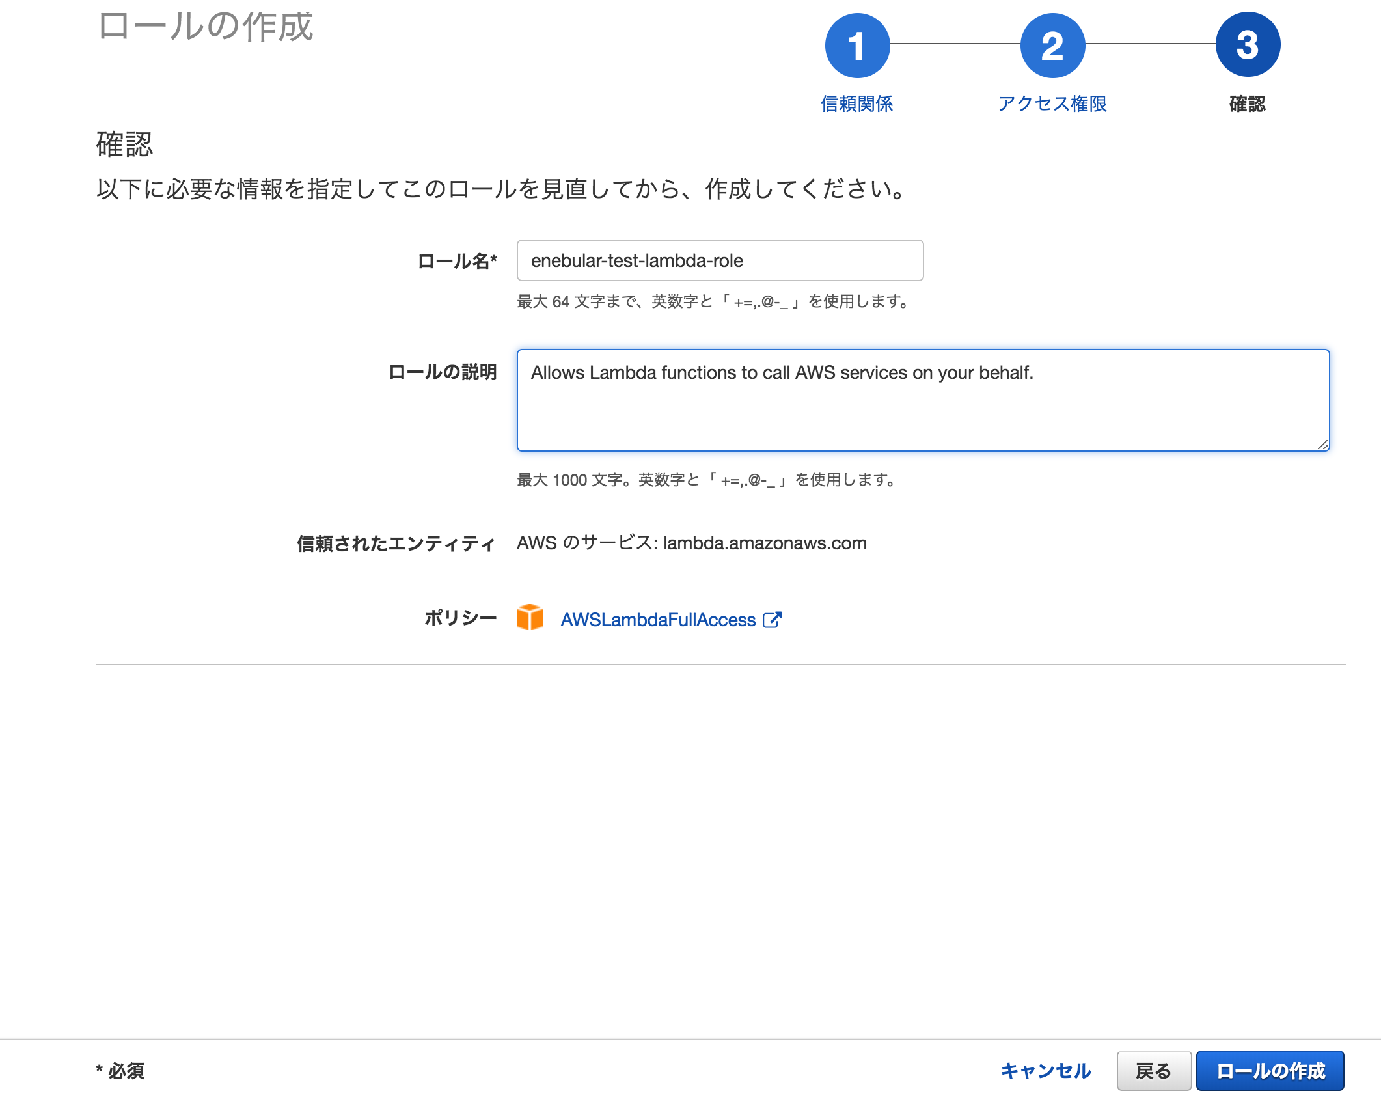Screen dimensions: 1381x1100
Task: Click the orange policy cube icon
Action: tap(530, 617)
